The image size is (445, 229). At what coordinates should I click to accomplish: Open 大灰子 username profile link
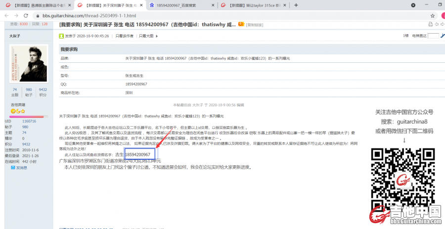point(15,36)
